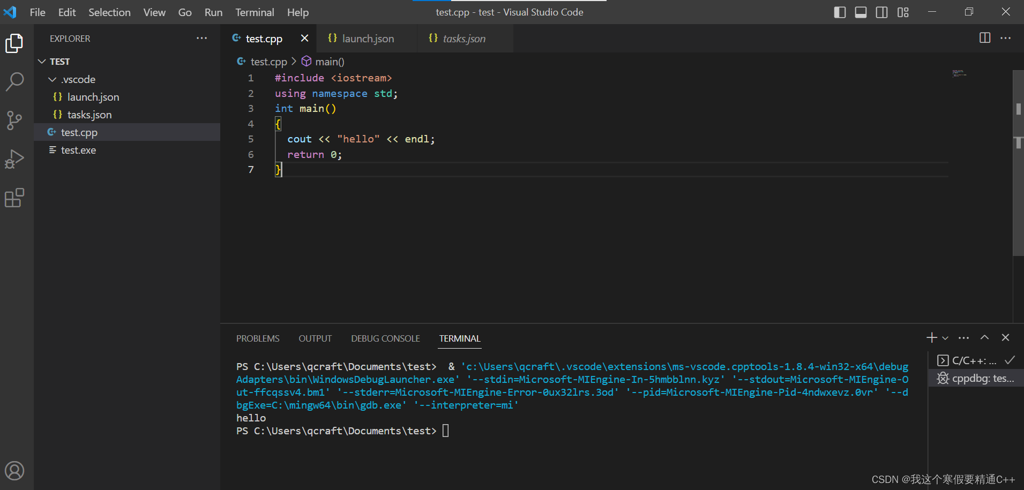Screen dimensions: 1024x490
Task: Open the Help menu
Action: click(298, 12)
